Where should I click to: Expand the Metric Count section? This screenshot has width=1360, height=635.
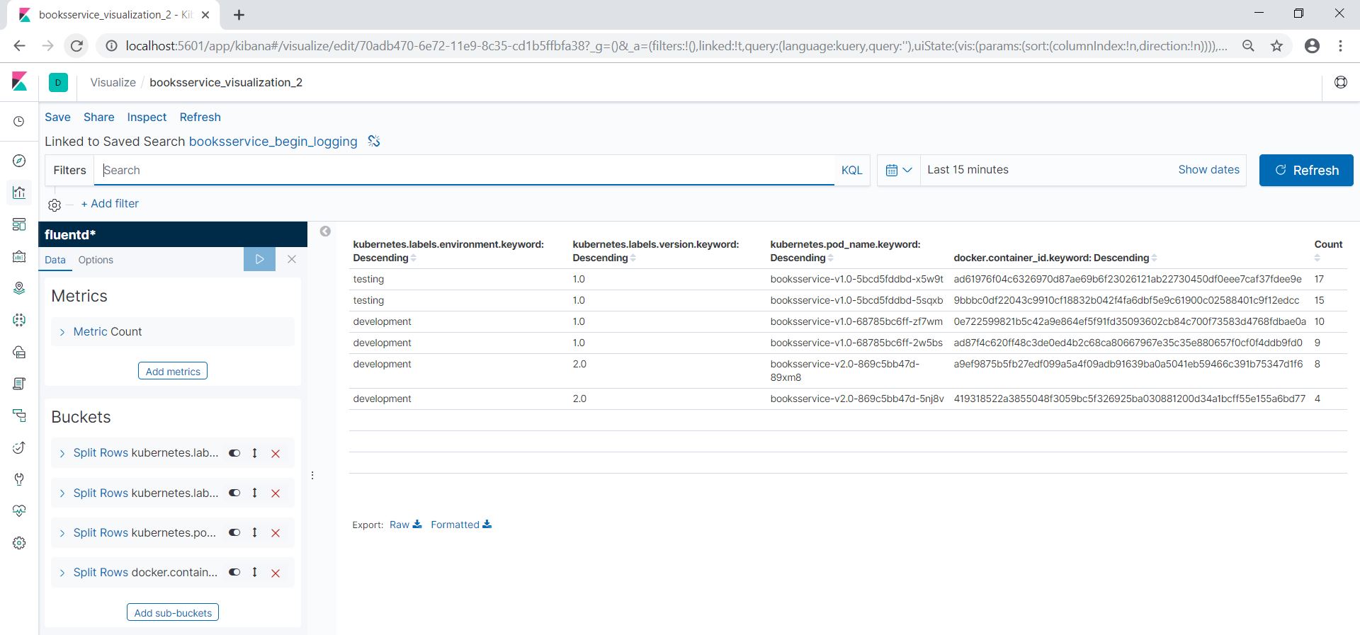62,332
